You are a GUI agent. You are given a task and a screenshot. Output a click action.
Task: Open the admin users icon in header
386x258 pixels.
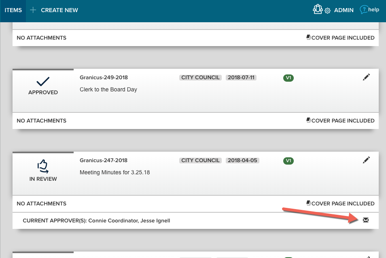(x=318, y=9)
